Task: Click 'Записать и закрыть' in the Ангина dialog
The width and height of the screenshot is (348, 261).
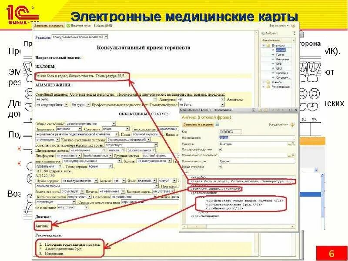Action: (198, 124)
